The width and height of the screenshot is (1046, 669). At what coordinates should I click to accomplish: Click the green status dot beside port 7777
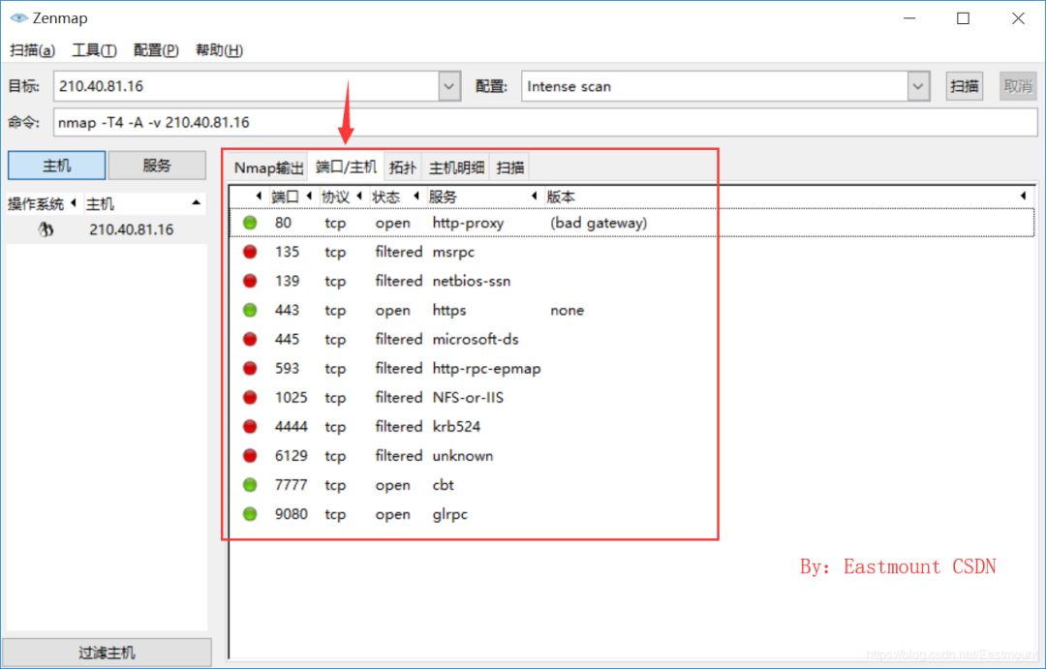(250, 485)
